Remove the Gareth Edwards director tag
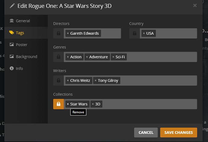Screen dimensions: 208x142 [68, 33]
